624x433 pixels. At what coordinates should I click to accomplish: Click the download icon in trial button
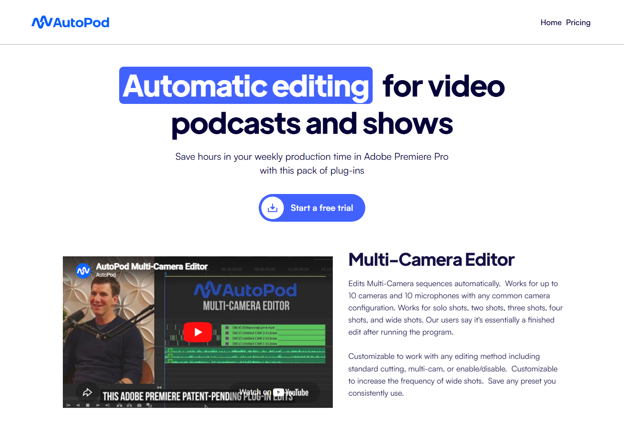(272, 208)
